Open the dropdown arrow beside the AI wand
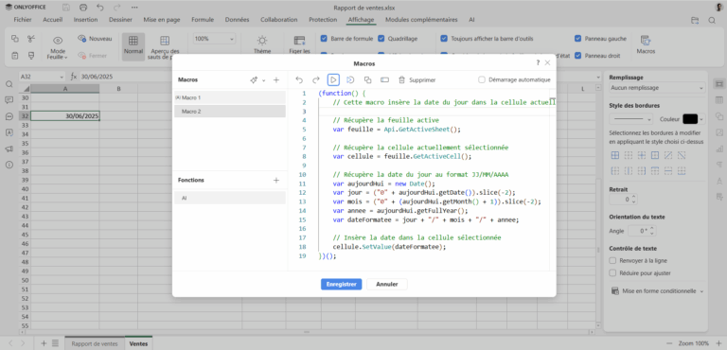This screenshot has height=350, width=727. coord(264,80)
